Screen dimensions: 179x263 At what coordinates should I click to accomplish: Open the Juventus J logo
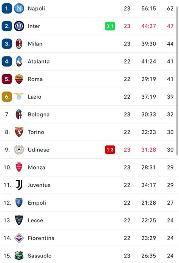(19, 185)
